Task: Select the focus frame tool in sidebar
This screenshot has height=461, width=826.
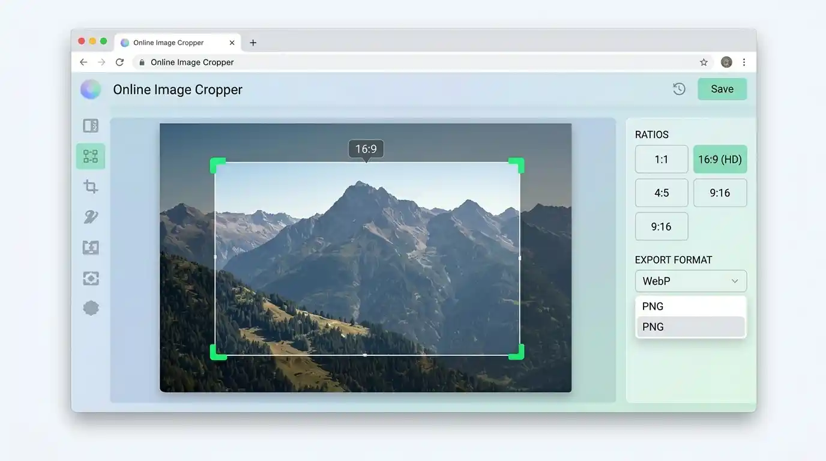Action: (91, 278)
